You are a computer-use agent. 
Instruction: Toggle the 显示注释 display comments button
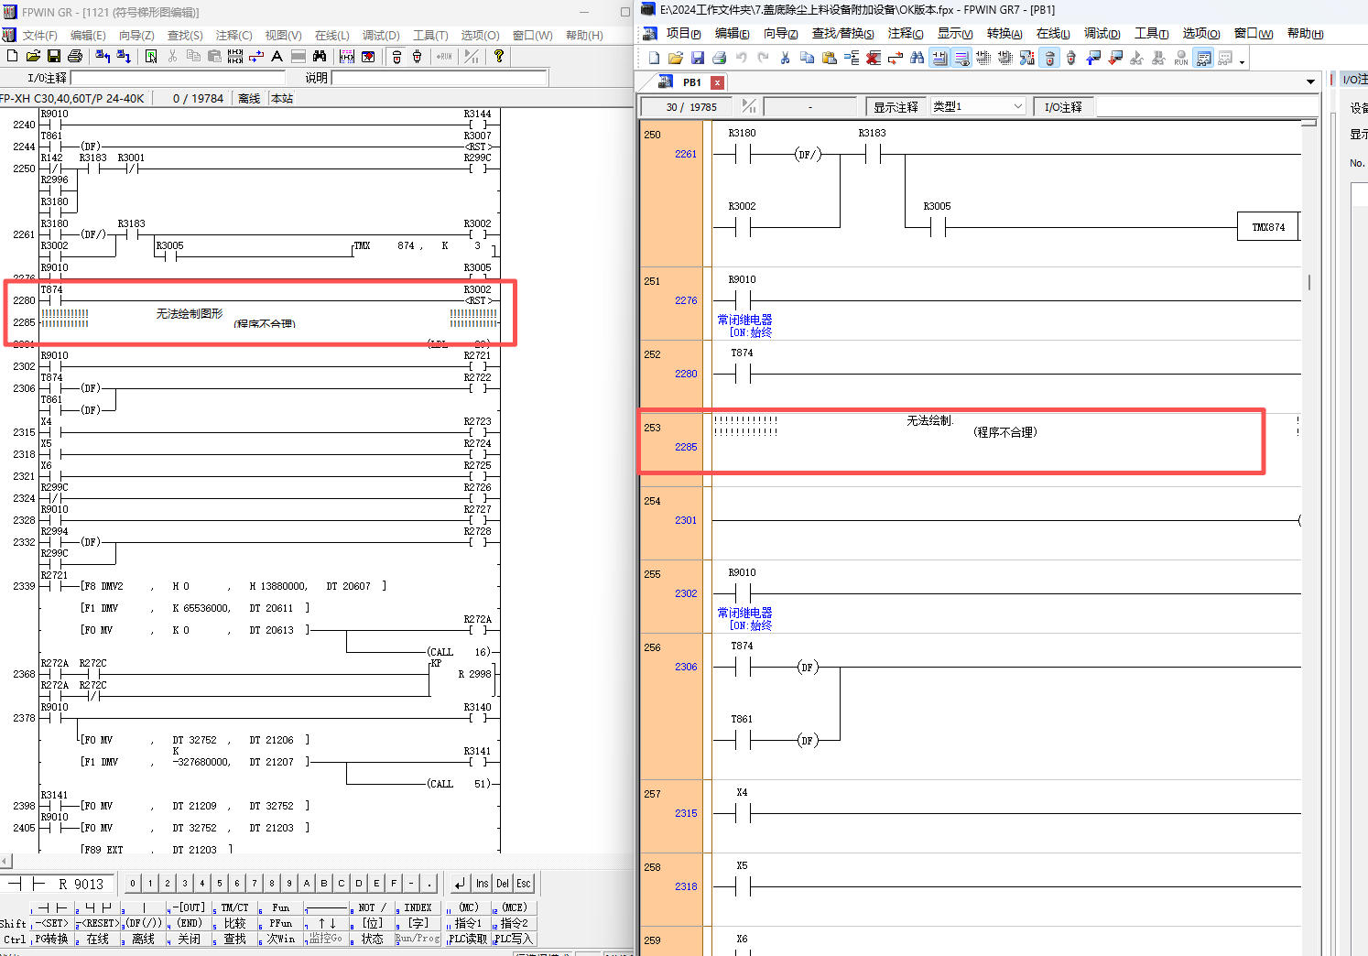[x=895, y=107]
